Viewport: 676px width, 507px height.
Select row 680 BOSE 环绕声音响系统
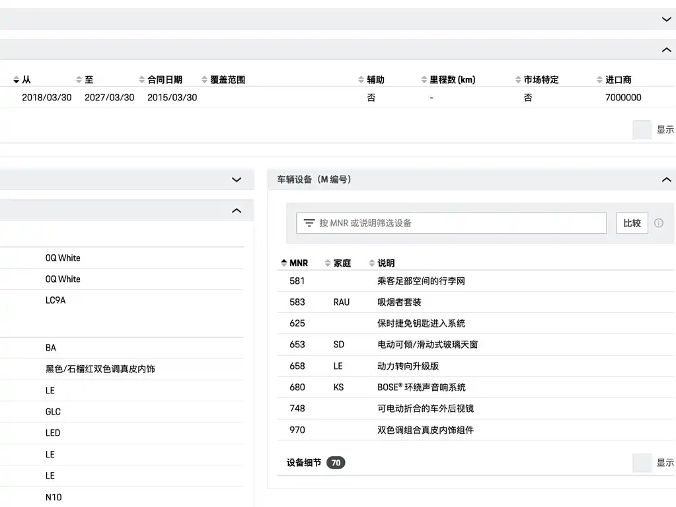476,388
